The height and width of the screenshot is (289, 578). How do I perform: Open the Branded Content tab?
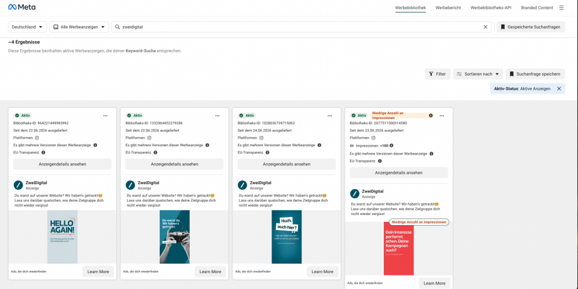click(537, 8)
